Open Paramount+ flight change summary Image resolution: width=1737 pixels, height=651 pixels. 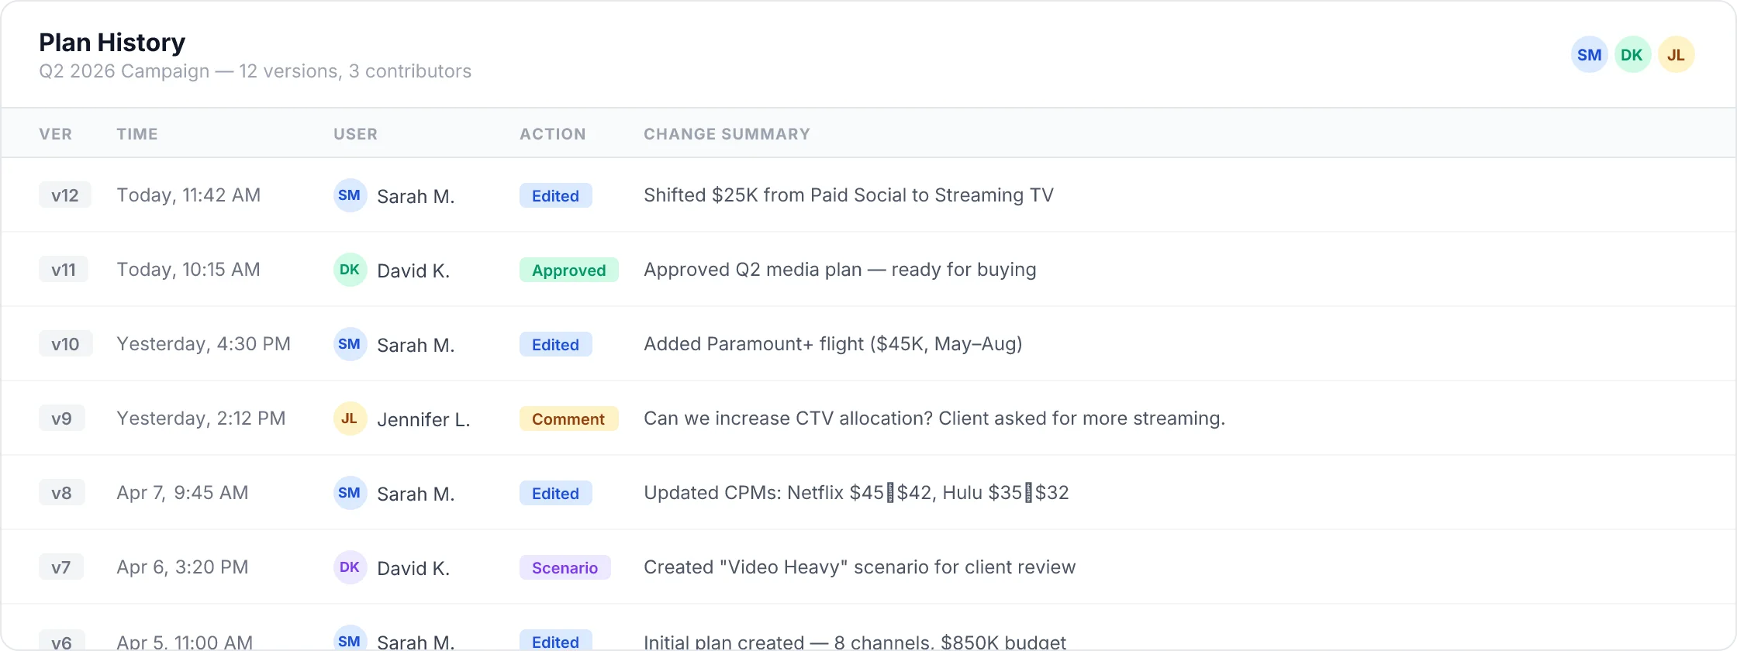pos(833,344)
